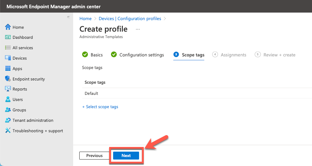Select the Scope tags tab
Viewport: 312px width, 166px height.
189,55
